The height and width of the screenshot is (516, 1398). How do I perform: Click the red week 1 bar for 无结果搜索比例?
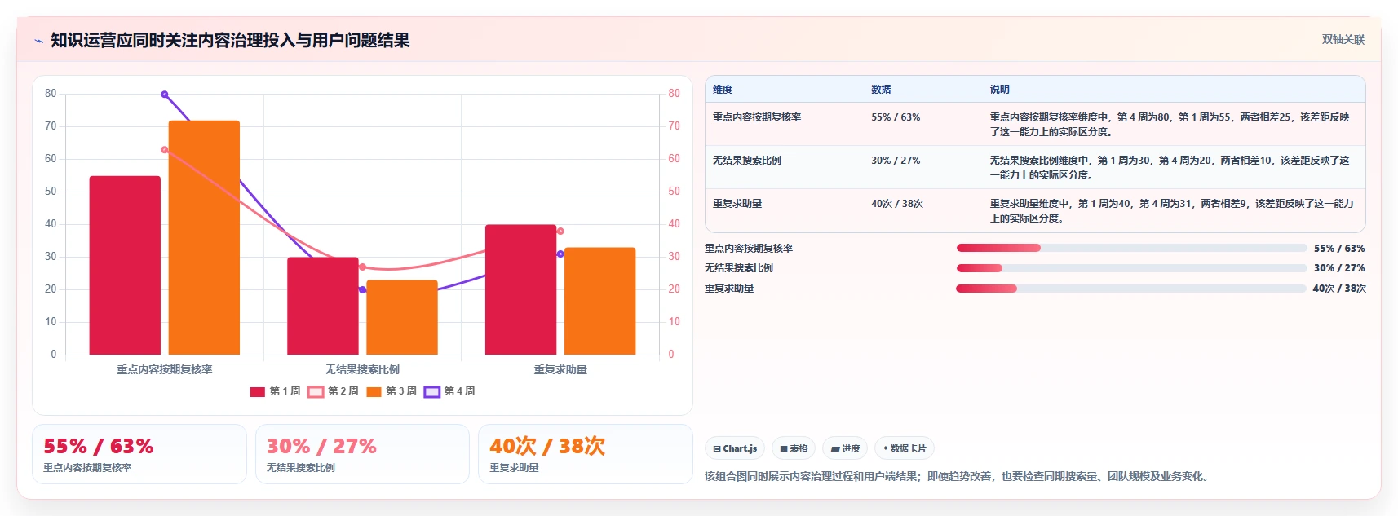tap(323, 306)
